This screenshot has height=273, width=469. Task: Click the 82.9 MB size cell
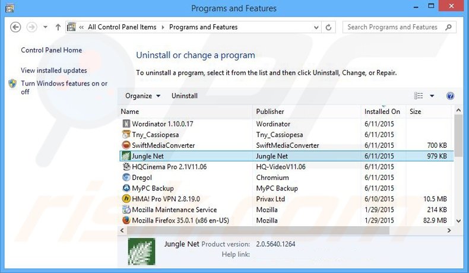[435, 220]
